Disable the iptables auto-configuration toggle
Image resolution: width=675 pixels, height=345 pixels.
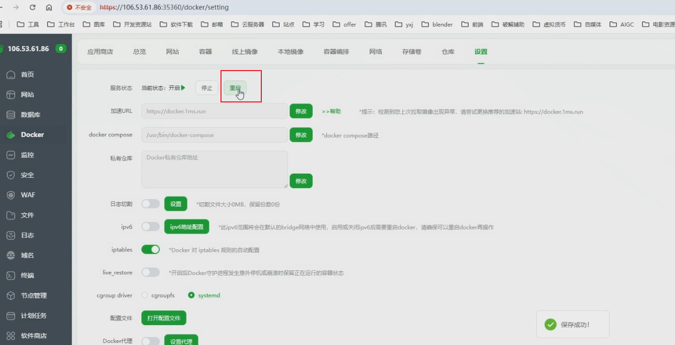point(150,250)
